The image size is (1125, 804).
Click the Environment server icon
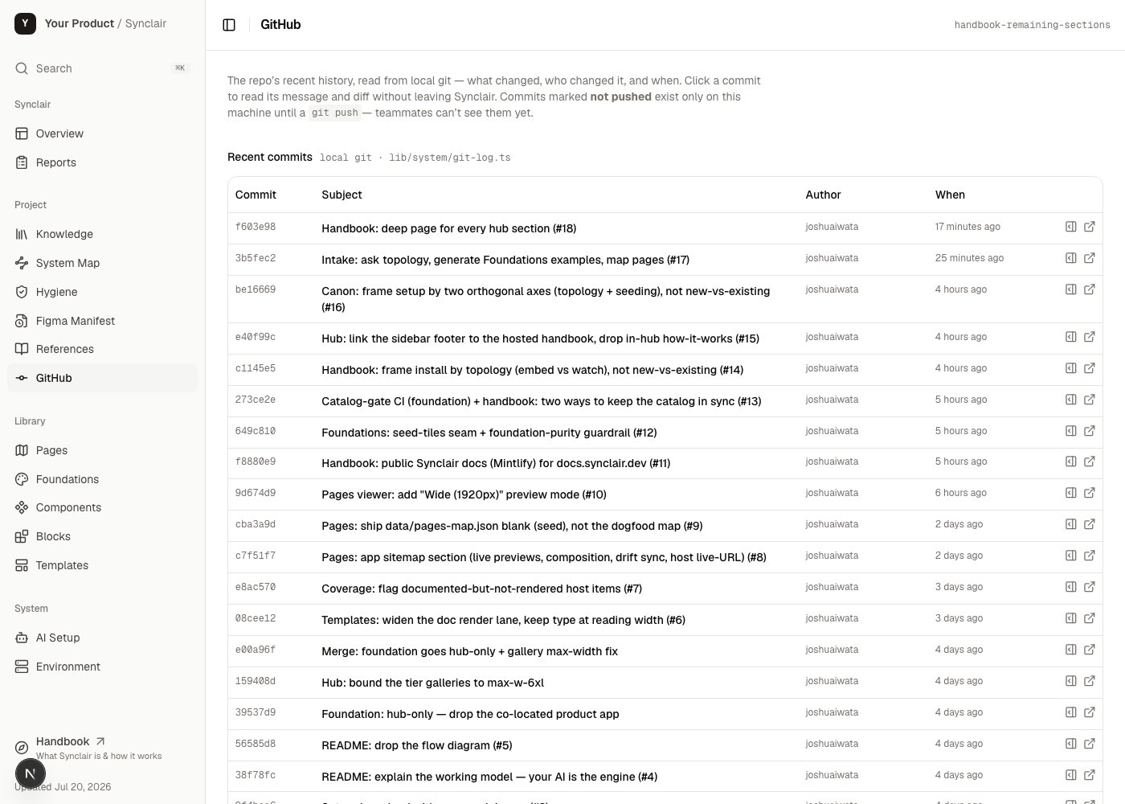(x=22, y=667)
